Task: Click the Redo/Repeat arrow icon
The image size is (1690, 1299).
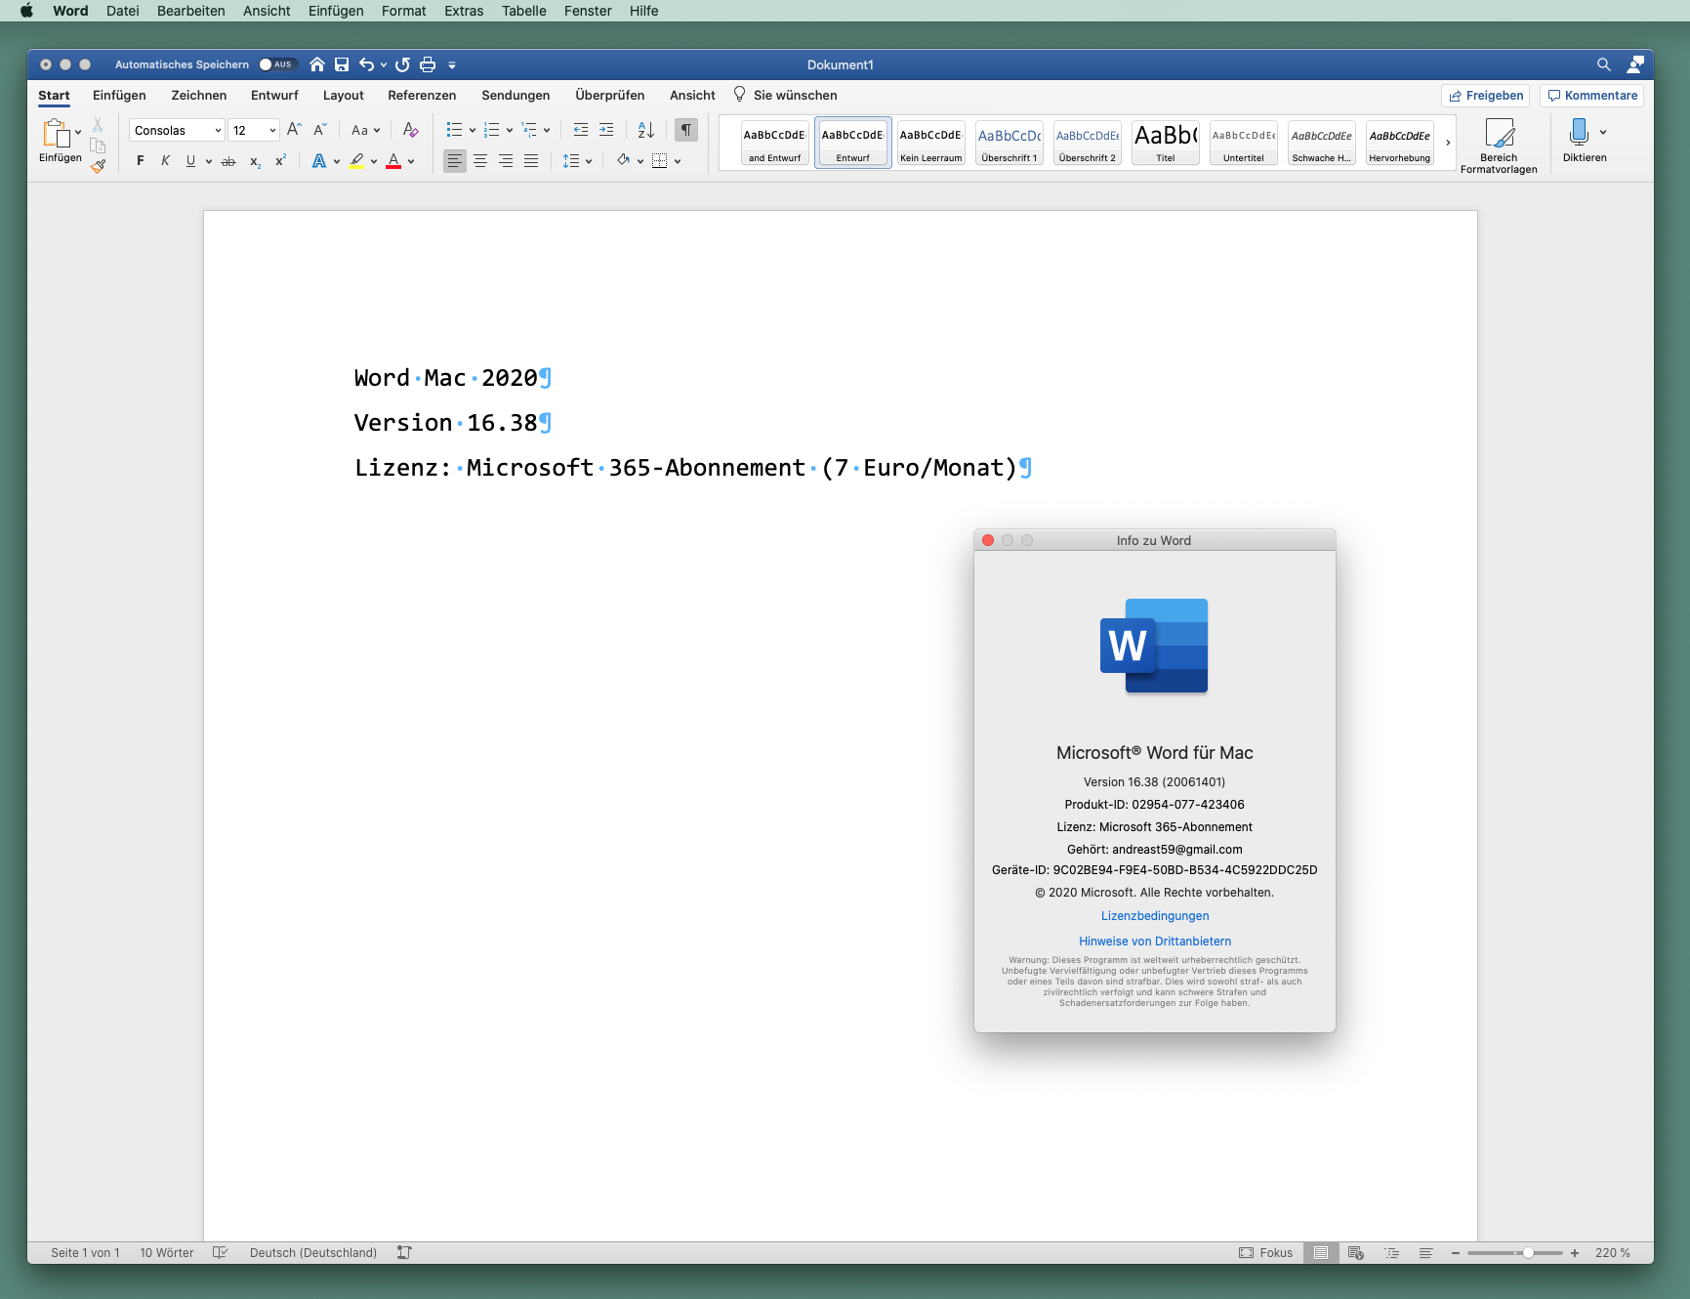Action: pyautogui.click(x=402, y=64)
